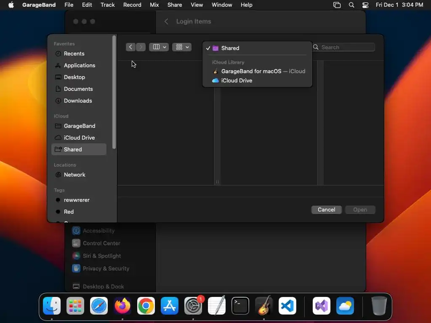This screenshot has height=323, width=431.
Task: Open Finder from the Dock
Action: 52,306
